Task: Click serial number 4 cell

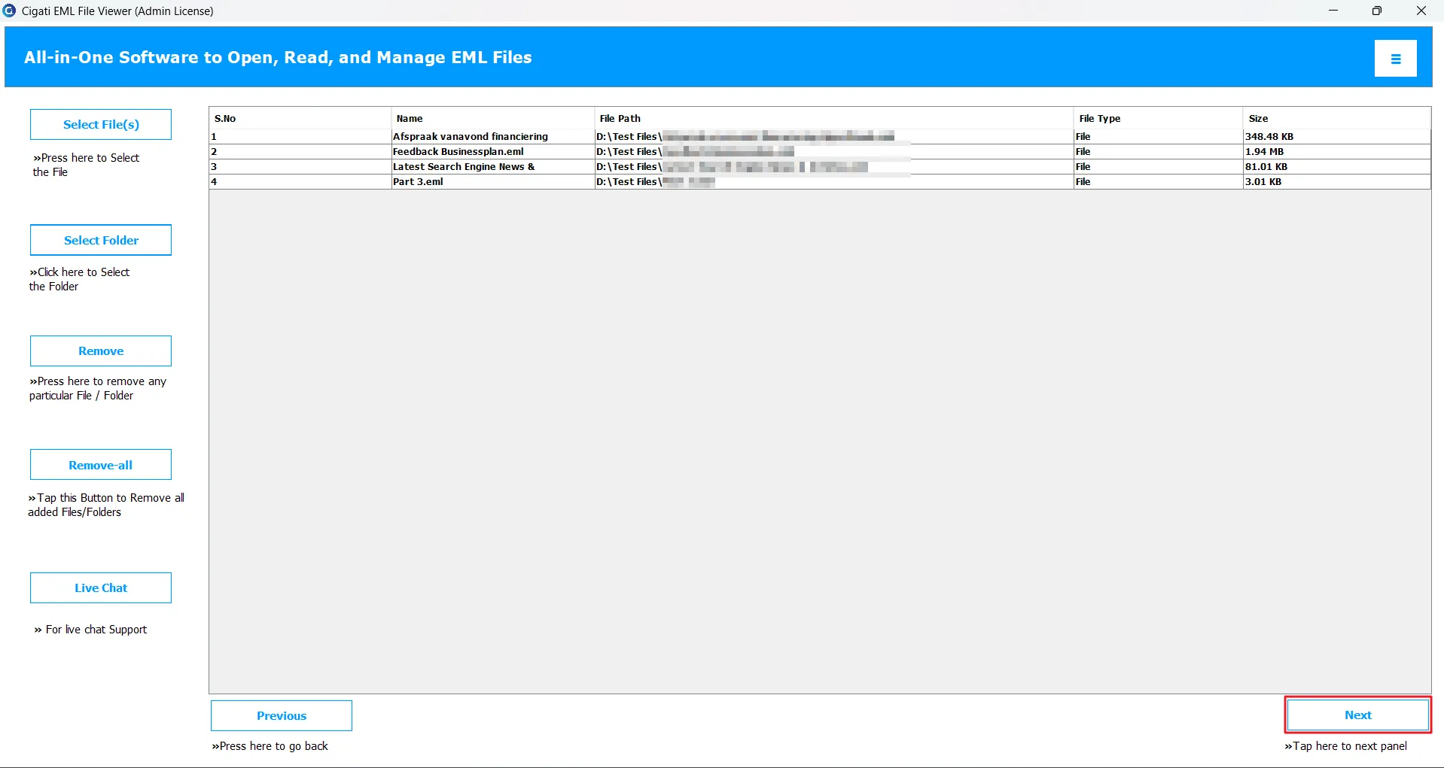Action: pyautogui.click(x=300, y=182)
